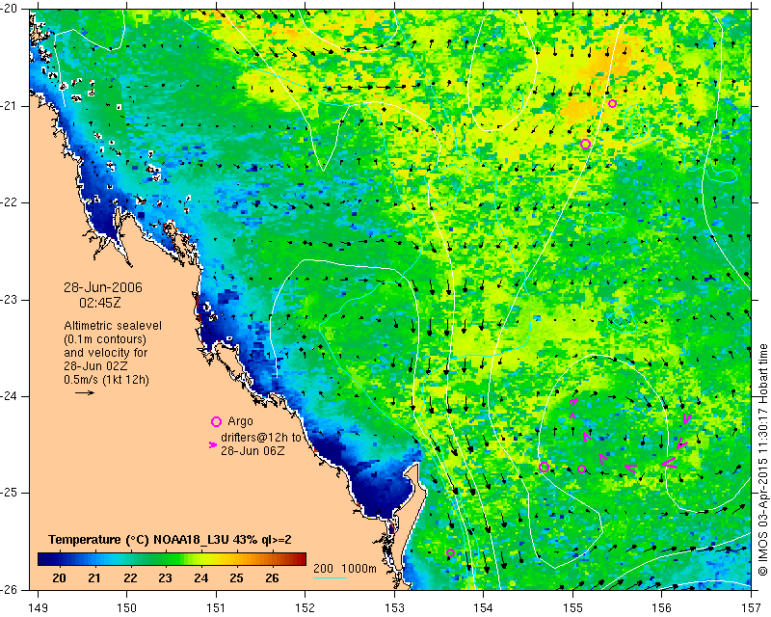The image size is (771, 617).
Task: Click the latitude axis label -21
Action: click(11, 106)
